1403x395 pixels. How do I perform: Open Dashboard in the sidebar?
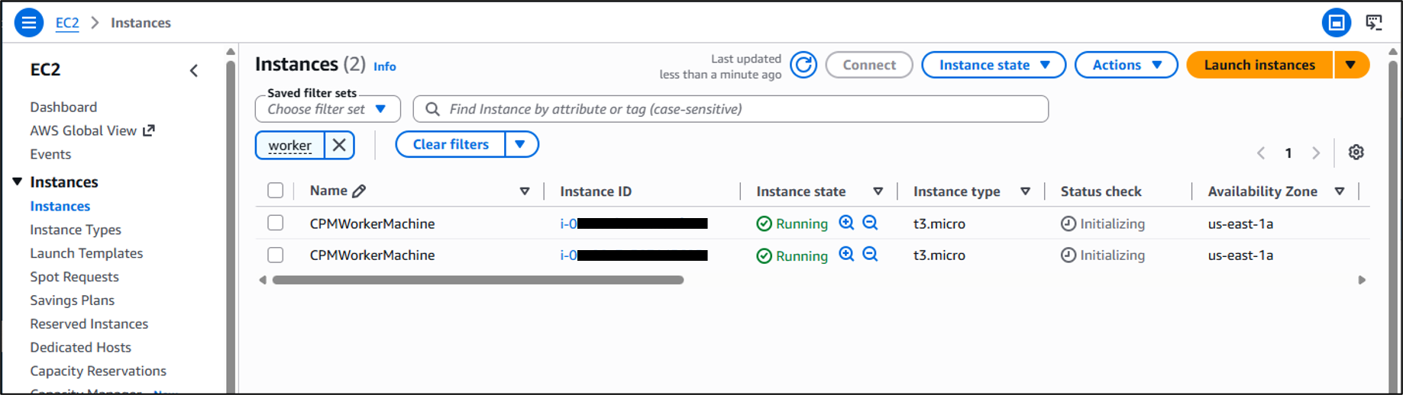pos(63,107)
